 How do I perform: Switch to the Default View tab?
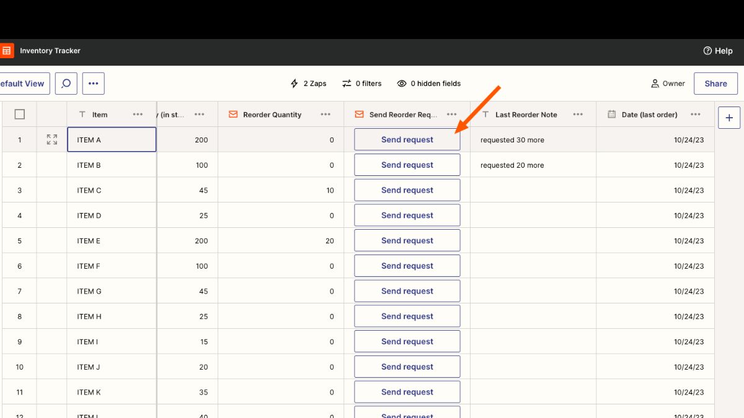22,84
